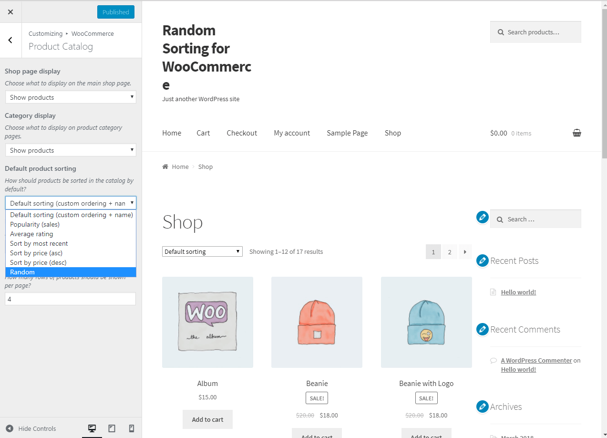Switch to tablet preview device icon
This screenshot has height=438, width=607.
112,428
